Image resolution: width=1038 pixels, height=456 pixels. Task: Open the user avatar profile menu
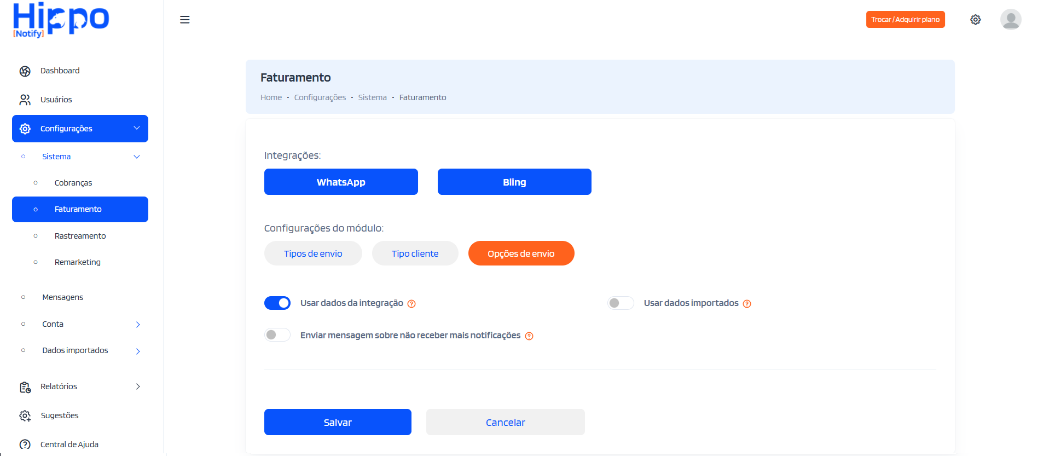coord(1011,20)
